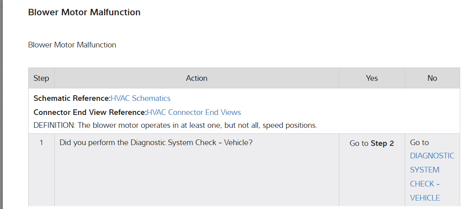465x209 pixels.
Task: Select the Yes column header cell
Action: (372, 78)
